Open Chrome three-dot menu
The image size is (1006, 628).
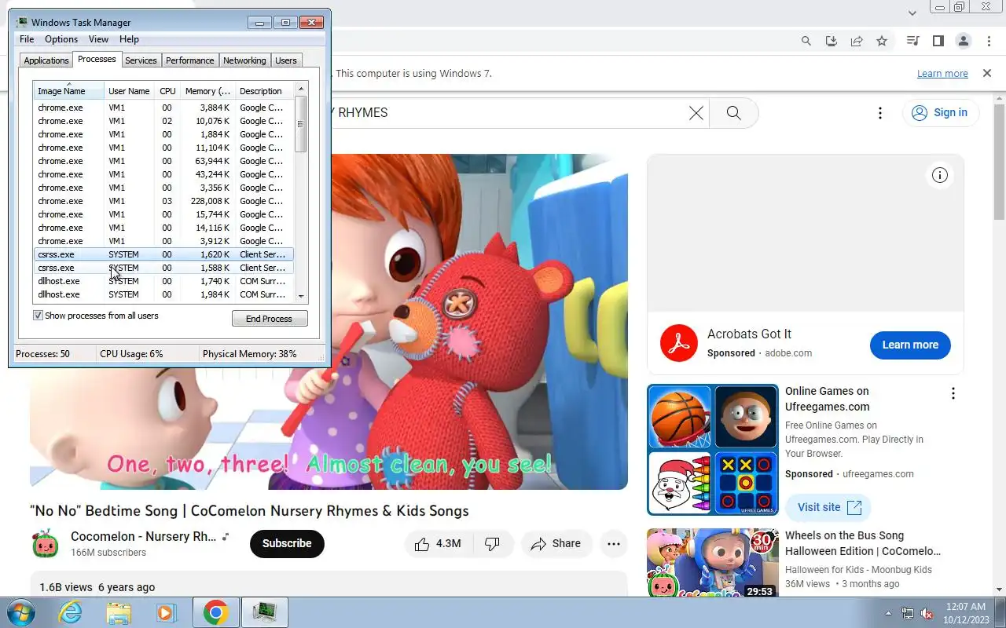point(988,41)
